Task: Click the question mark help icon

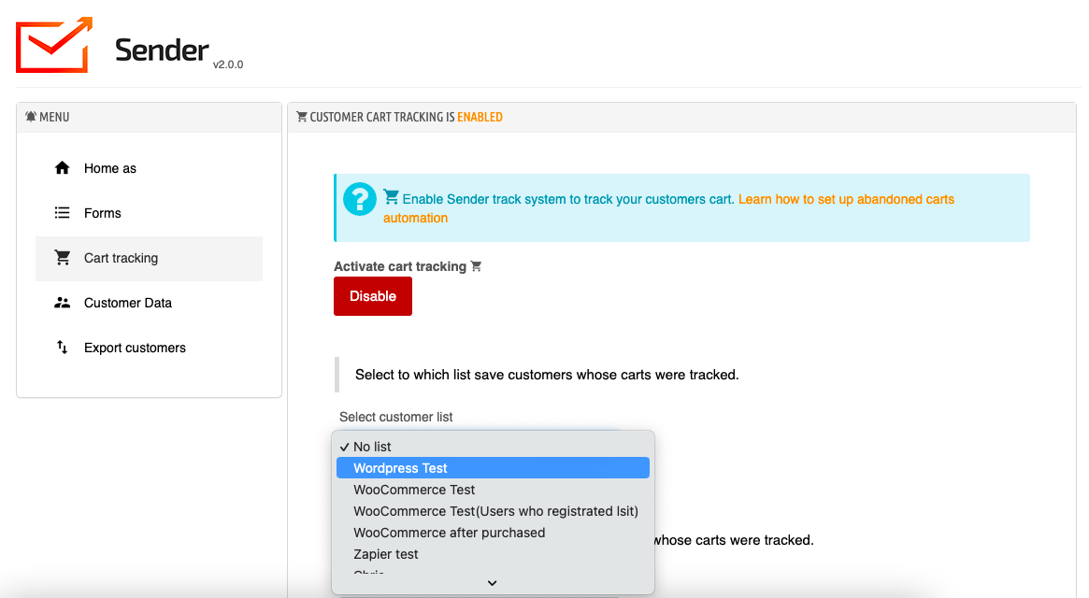Action: point(359,199)
